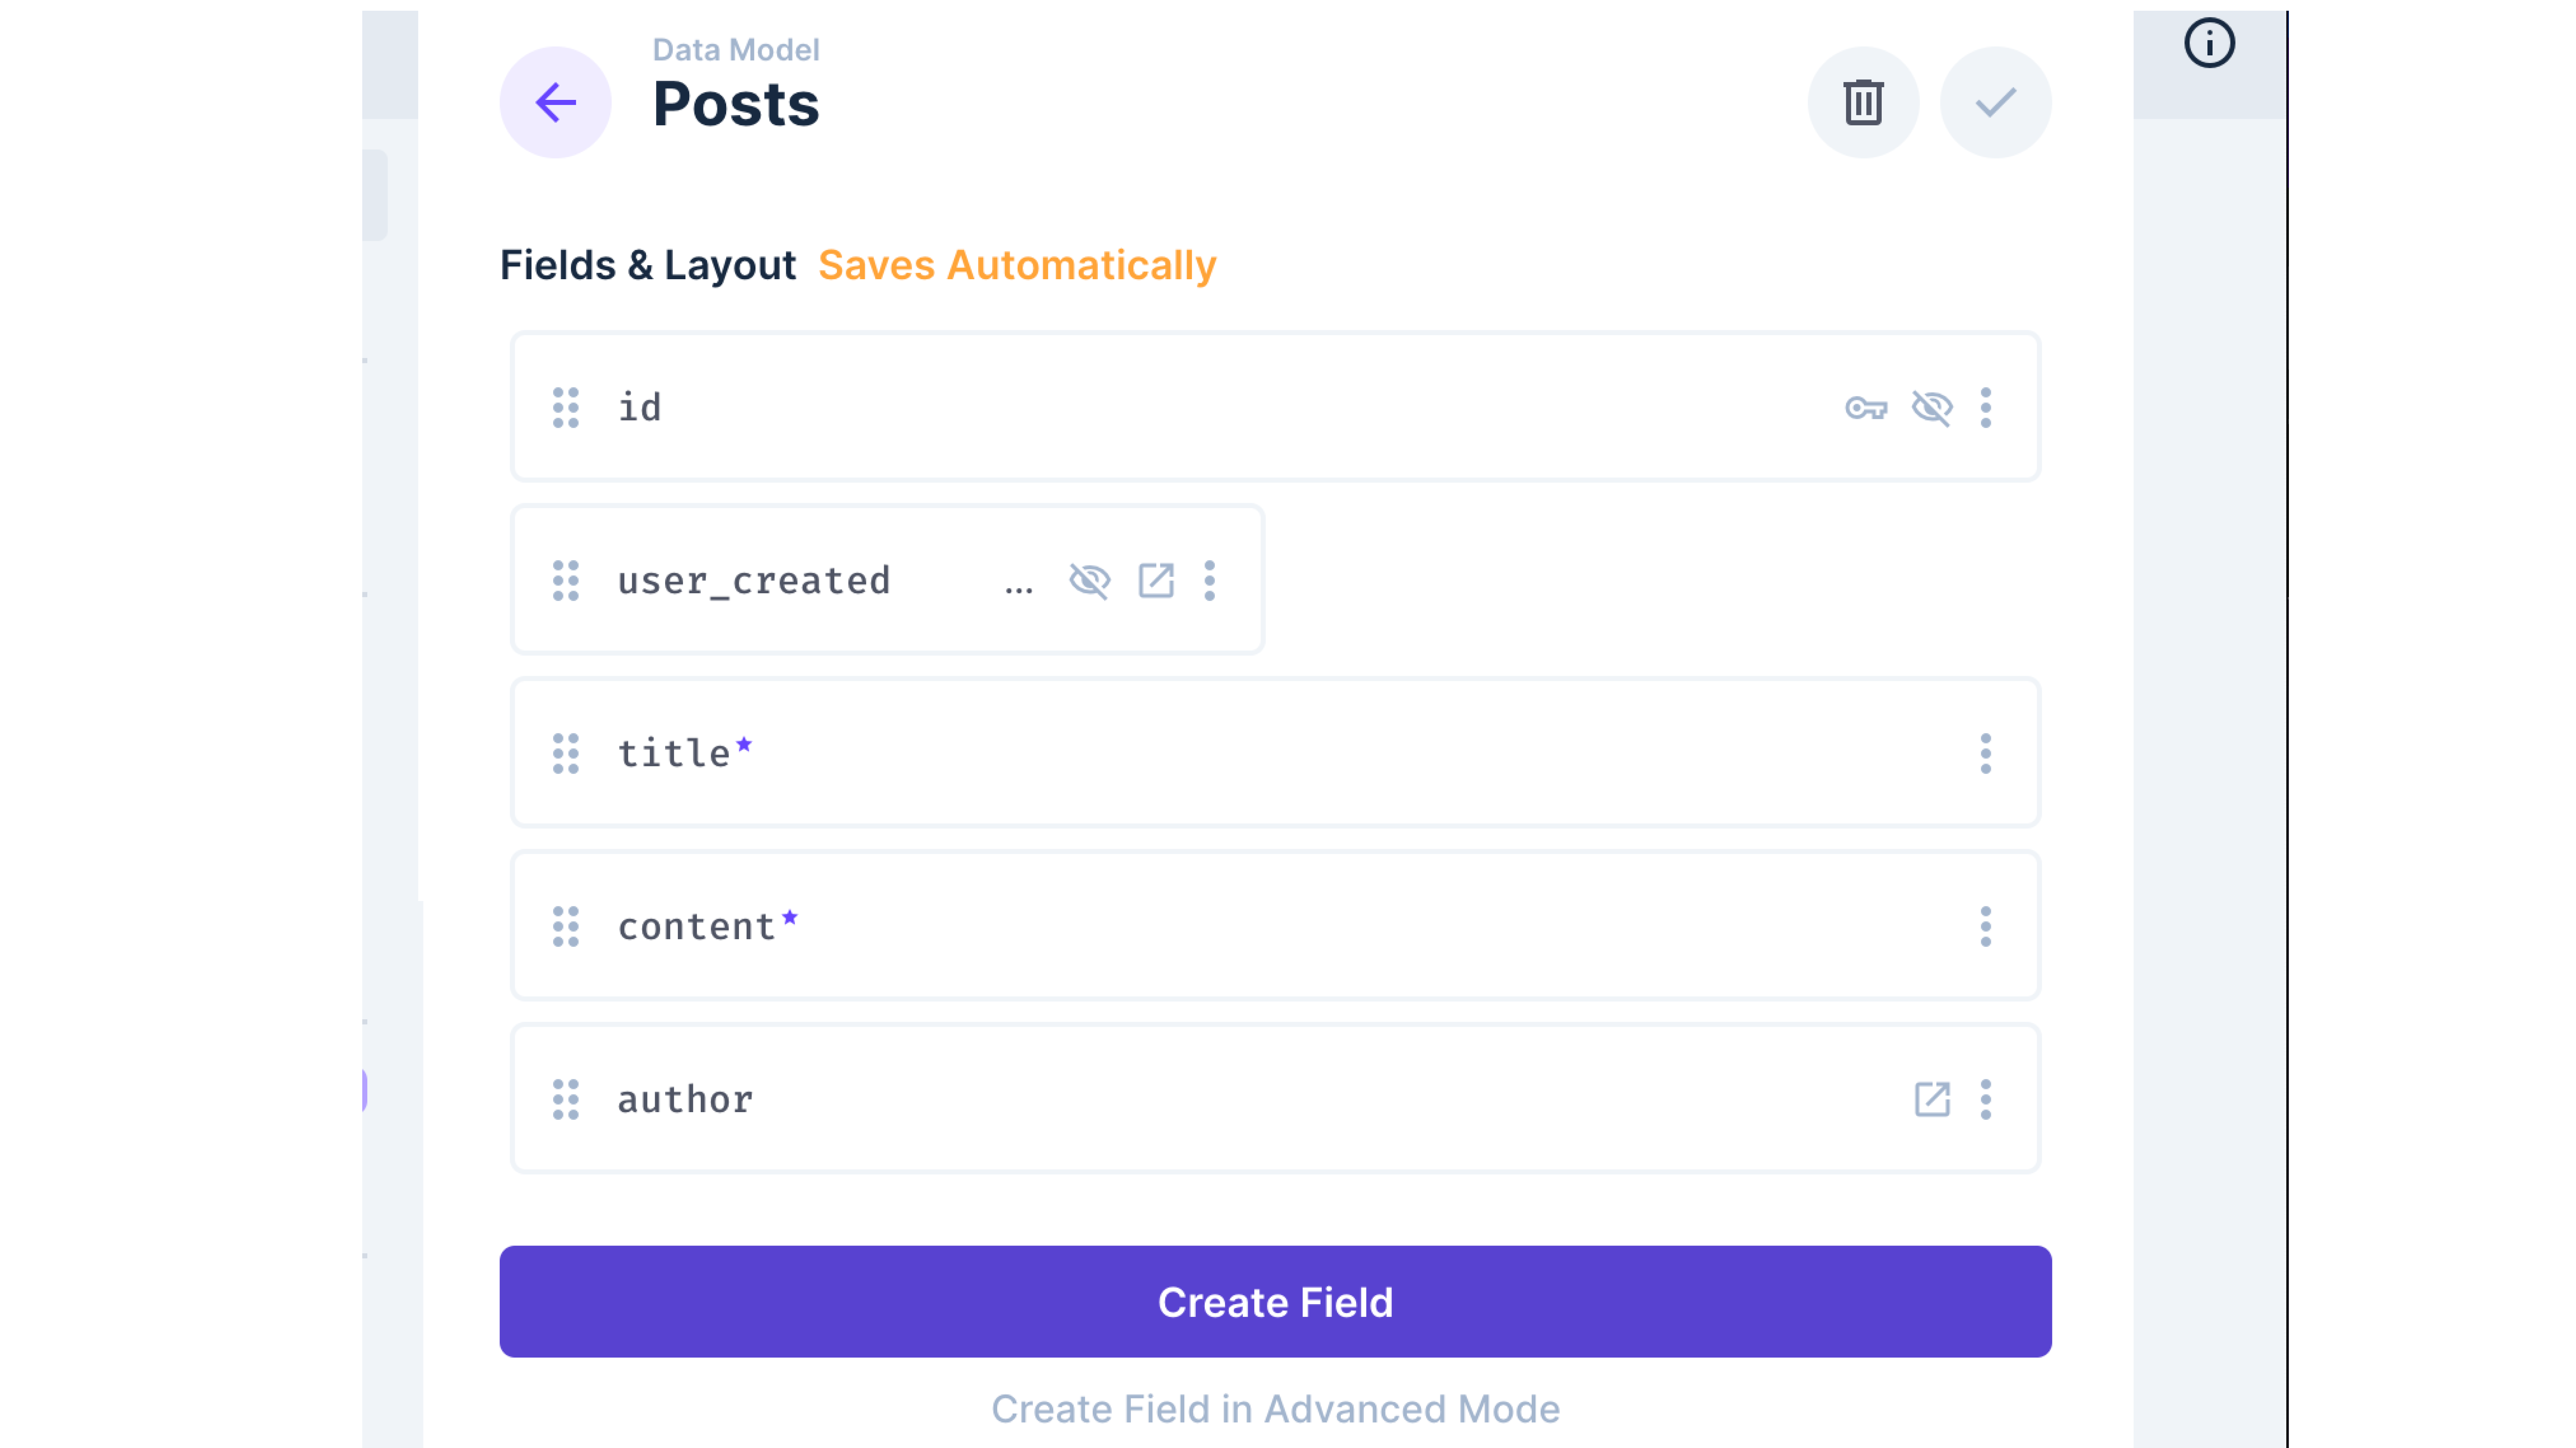Click the primary key icon on id
The width and height of the screenshot is (2576, 1448).
1865,408
